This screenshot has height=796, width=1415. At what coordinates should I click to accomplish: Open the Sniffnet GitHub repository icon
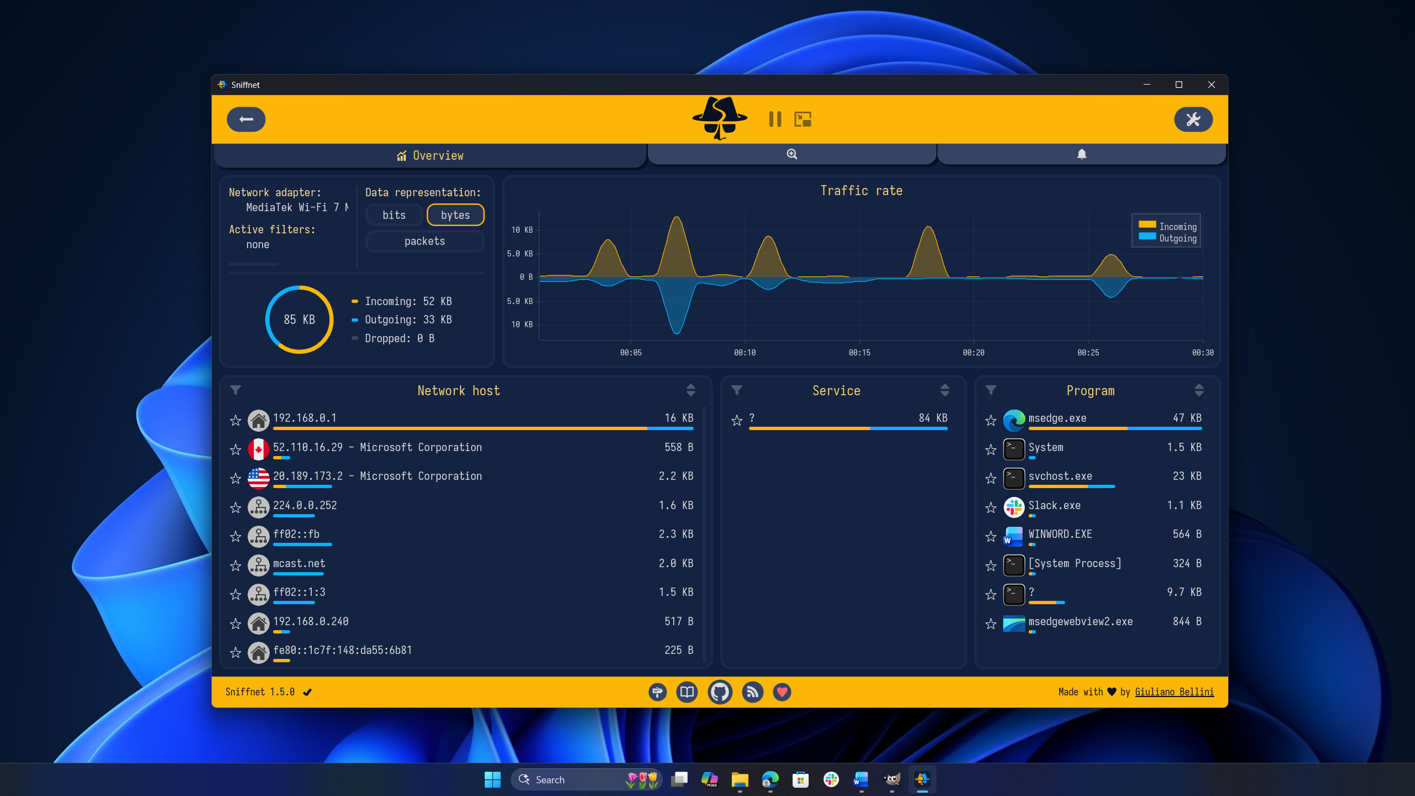pos(720,692)
